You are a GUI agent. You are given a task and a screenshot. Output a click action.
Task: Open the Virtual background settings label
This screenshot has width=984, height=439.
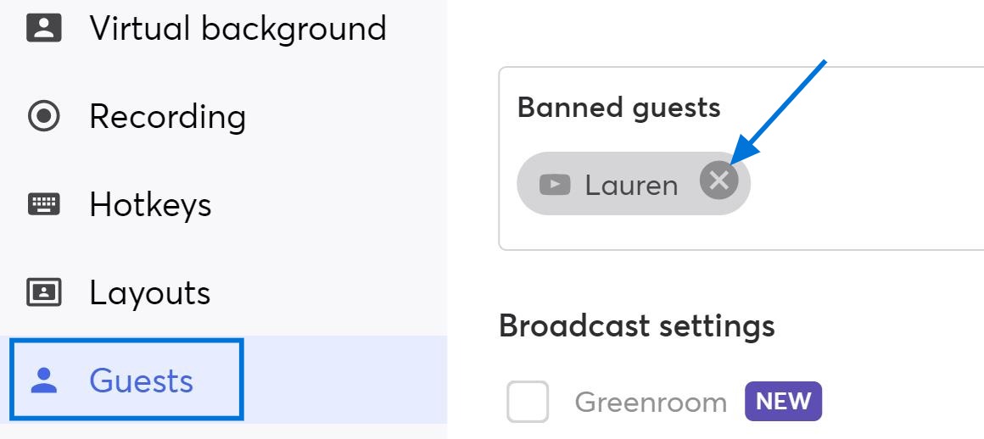coord(238,29)
